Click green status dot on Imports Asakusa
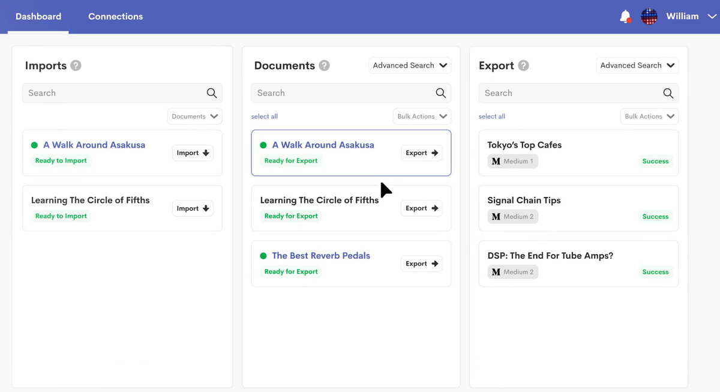The height and width of the screenshot is (392, 720). [34, 145]
